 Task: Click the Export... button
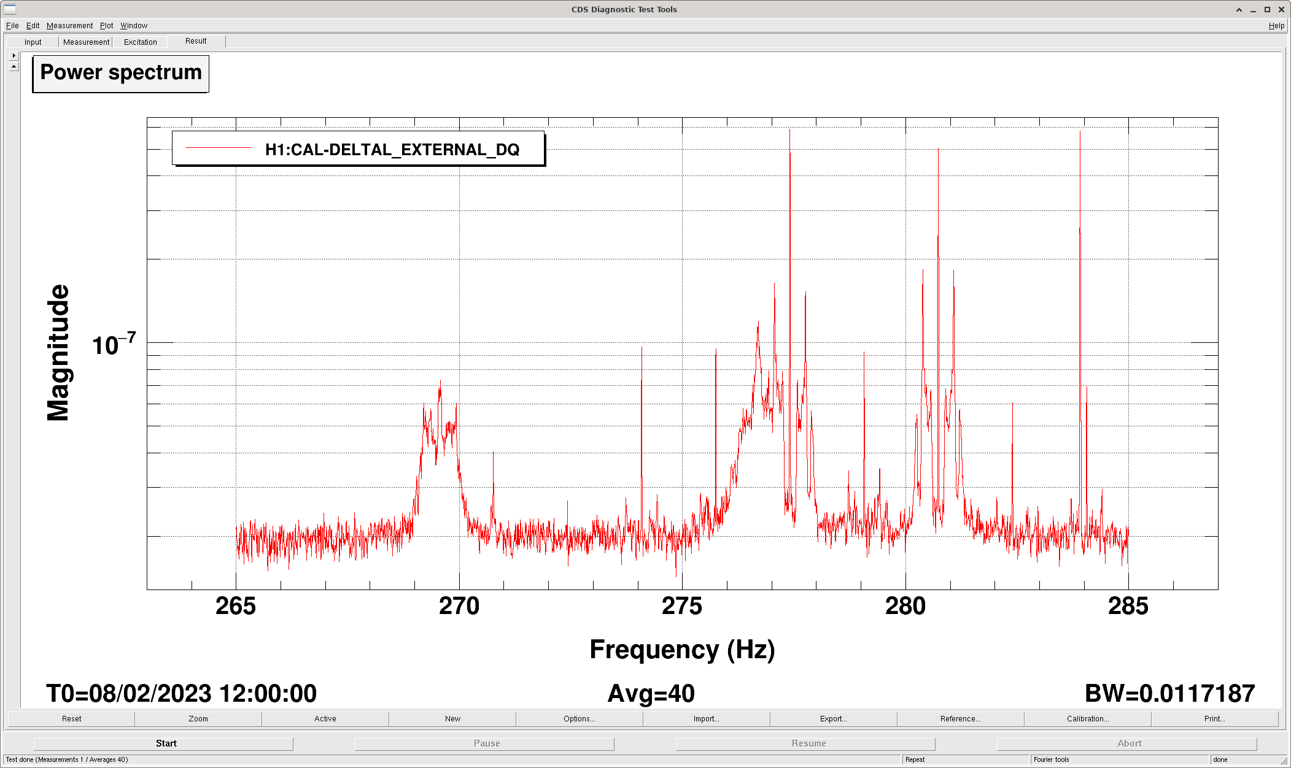(833, 719)
